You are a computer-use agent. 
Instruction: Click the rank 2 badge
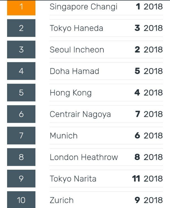tap(21, 28)
